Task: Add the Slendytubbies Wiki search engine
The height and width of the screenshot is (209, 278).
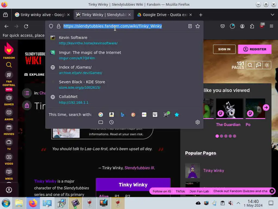Action: [x=166, y=114]
